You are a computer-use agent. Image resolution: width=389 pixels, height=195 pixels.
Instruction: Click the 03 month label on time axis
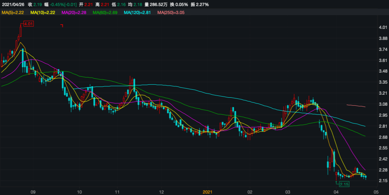288,192
